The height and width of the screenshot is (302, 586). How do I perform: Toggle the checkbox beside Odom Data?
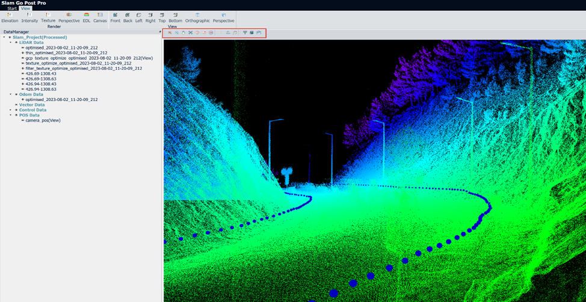click(16, 94)
